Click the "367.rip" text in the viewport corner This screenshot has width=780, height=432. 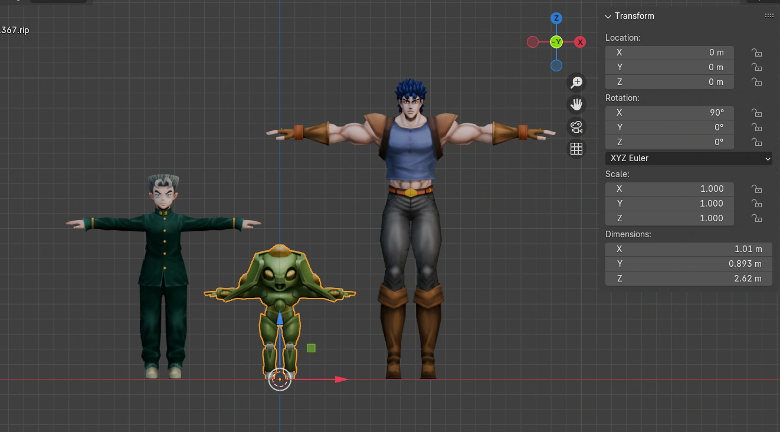[x=14, y=30]
